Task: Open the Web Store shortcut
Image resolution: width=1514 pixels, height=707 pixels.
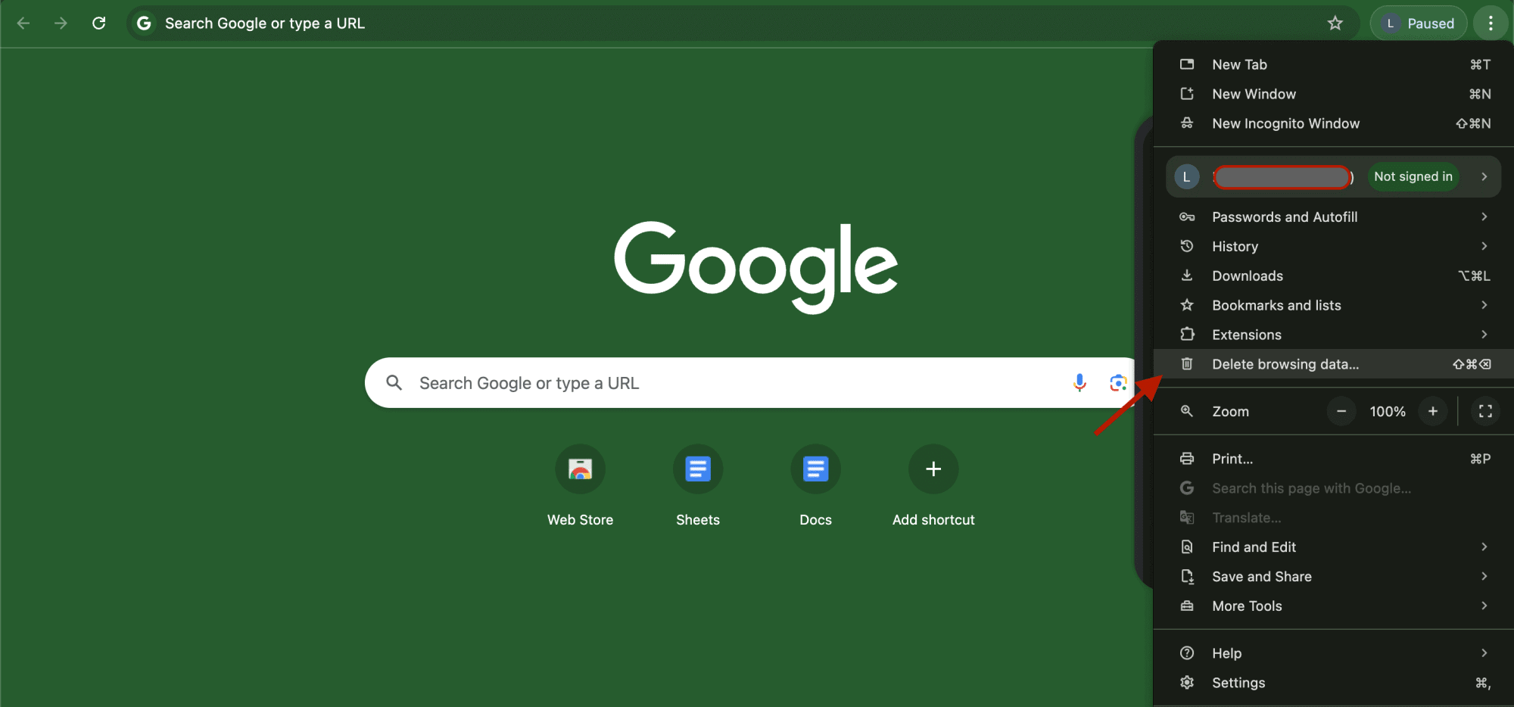Action: (581, 486)
